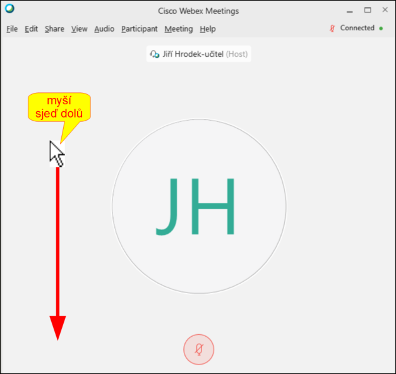Open the Meeting menu
Viewport: 396px width, 374px height.
(179, 29)
